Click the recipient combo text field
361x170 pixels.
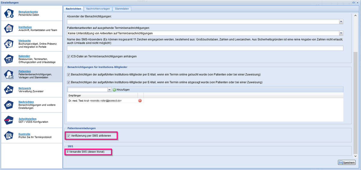(87, 90)
